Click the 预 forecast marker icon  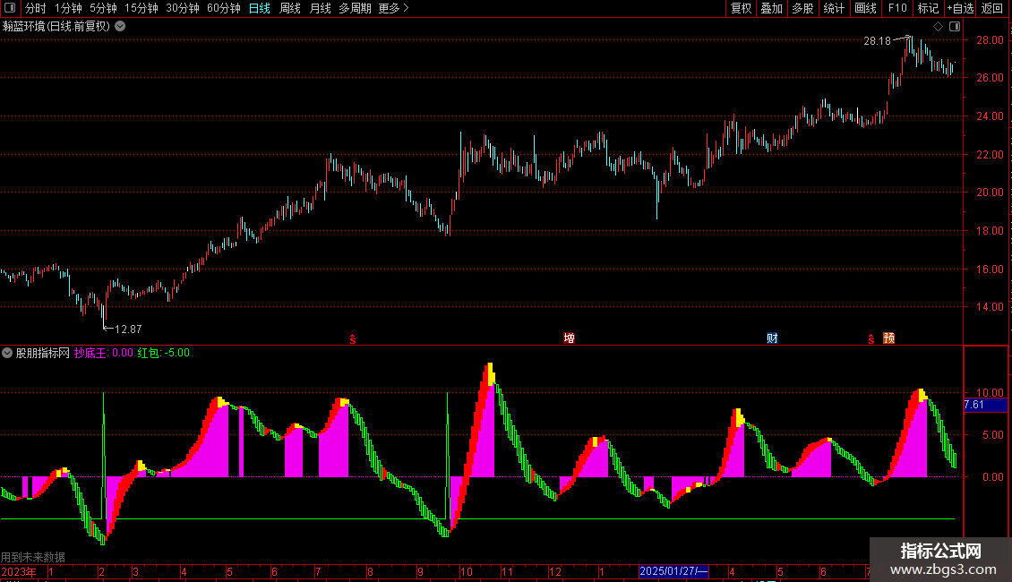coord(888,338)
